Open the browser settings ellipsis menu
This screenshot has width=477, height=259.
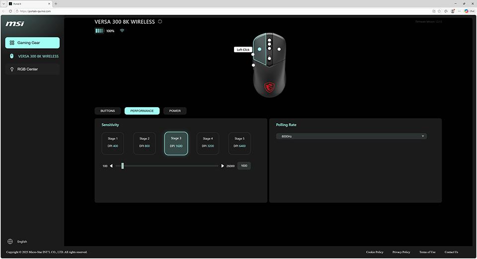(459, 11)
